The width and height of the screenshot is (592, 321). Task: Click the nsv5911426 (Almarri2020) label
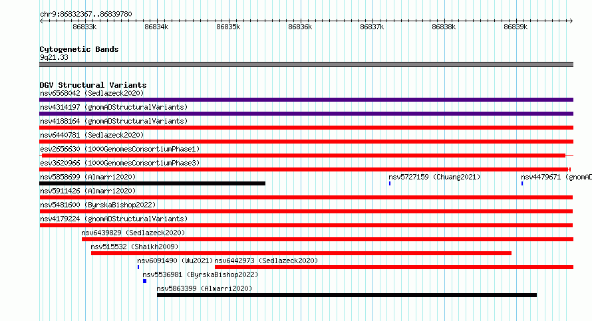click(x=88, y=191)
